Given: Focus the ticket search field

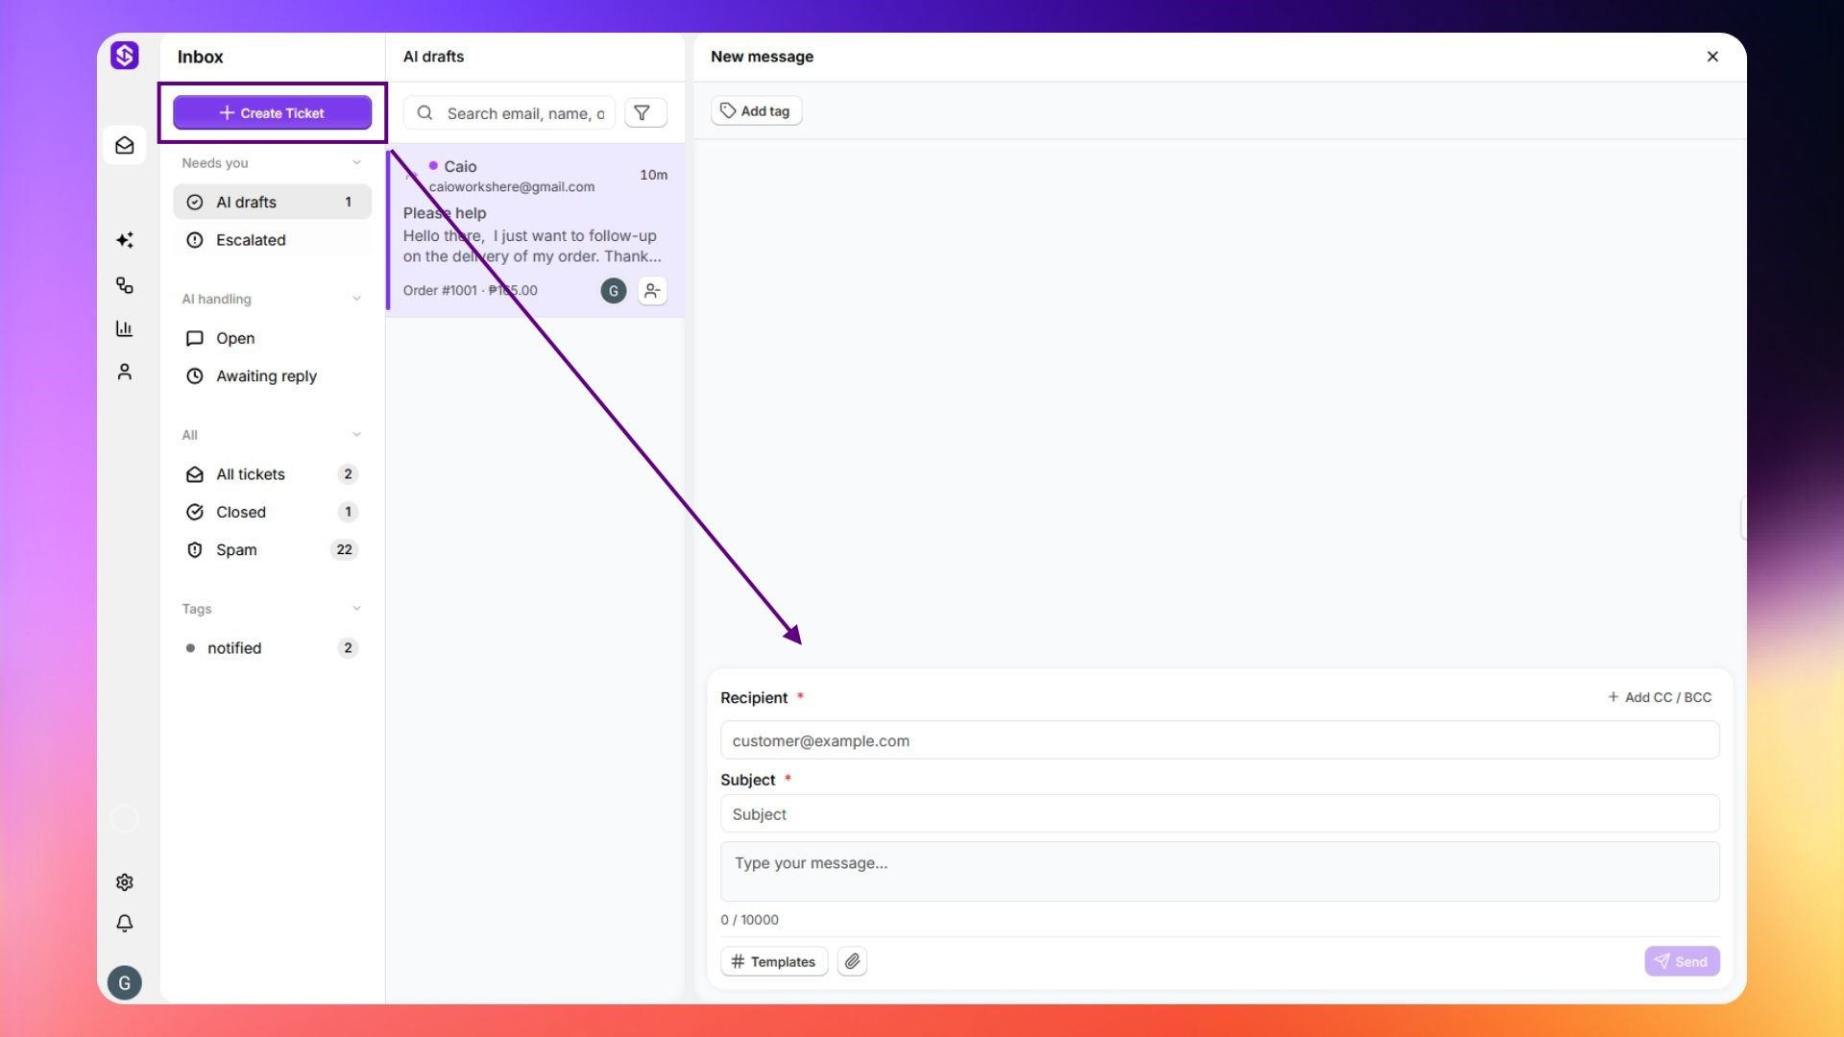Looking at the screenshot, I should [x=509, y=113].
